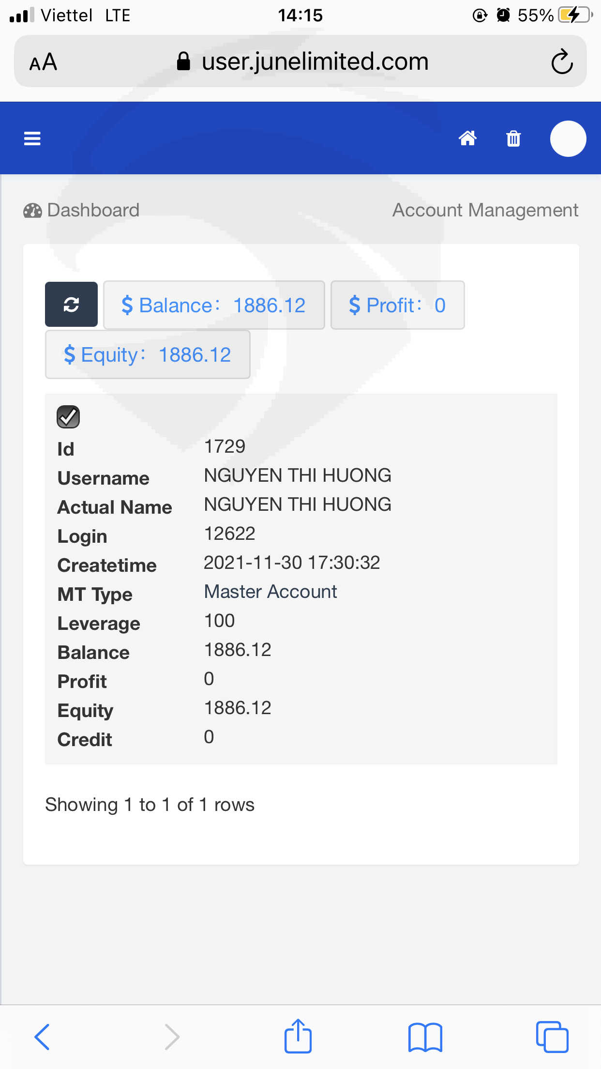This screenshot has height=1069, width=601.
Task: Open the hamburger navigation menu
Action: coord(32,138)
